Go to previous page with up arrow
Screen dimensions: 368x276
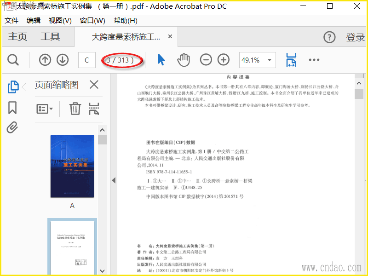(x=45, y=60)
